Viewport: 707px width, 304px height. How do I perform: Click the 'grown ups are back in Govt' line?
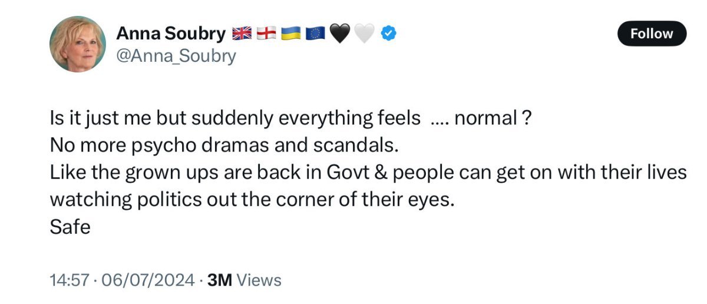(x=368, y=173)
